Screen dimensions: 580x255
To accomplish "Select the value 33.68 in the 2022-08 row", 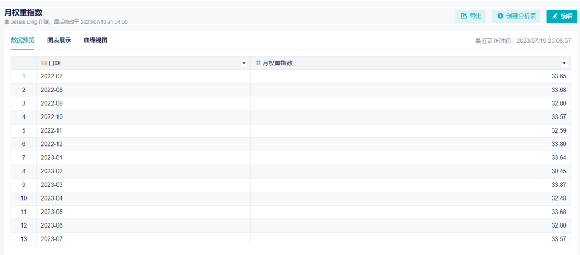I will pos(559,90).
